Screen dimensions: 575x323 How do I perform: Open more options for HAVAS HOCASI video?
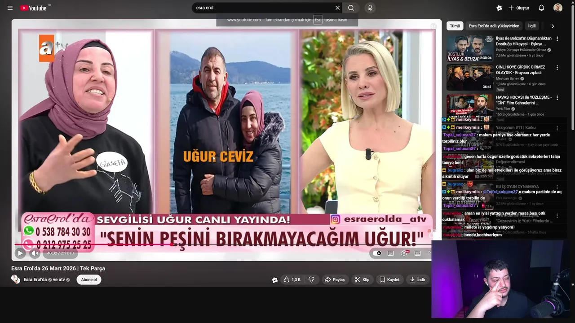tap(557, 98)
